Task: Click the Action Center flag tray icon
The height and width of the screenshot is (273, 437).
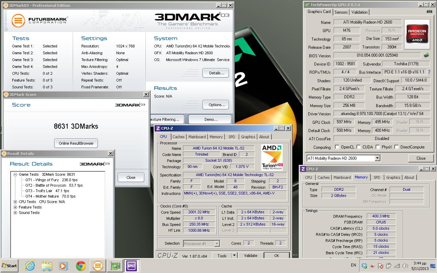Action: point(381,266)
